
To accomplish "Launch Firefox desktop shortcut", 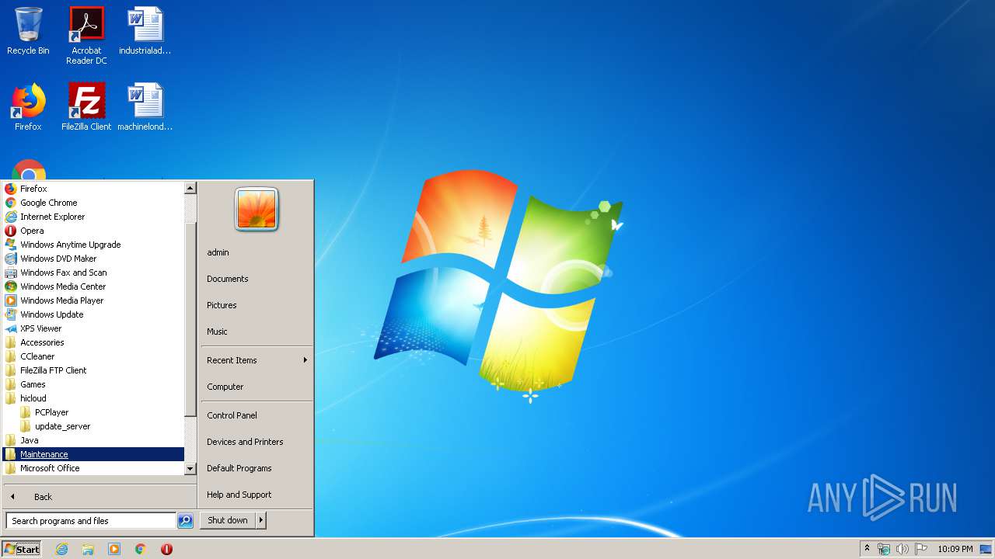I will [28, 107].
